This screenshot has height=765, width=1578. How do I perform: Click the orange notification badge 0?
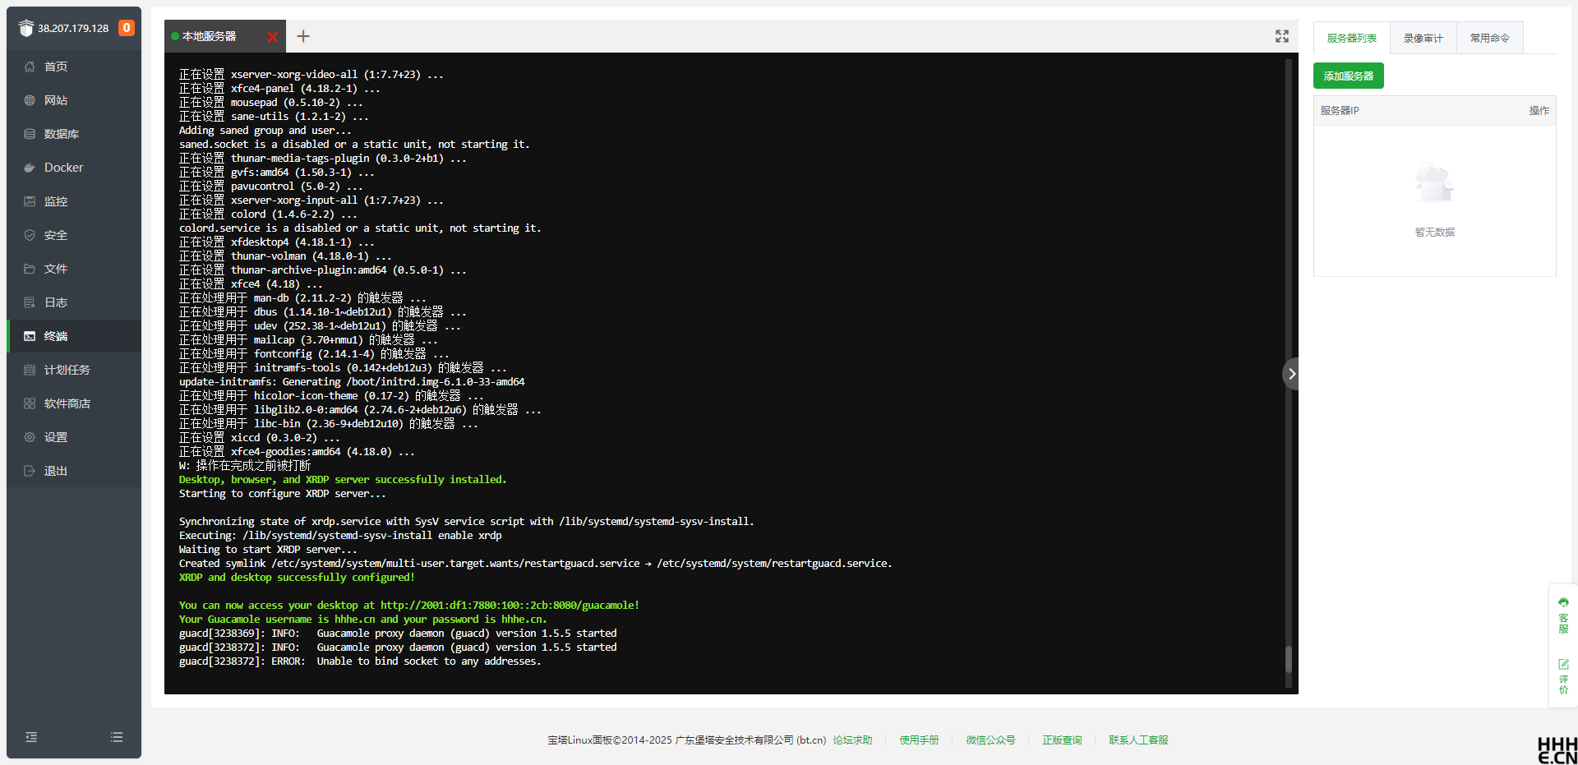pos(126,28)
